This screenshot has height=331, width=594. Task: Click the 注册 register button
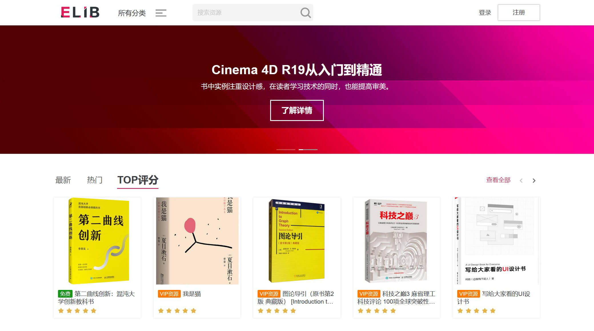click(x=519, y=13)
